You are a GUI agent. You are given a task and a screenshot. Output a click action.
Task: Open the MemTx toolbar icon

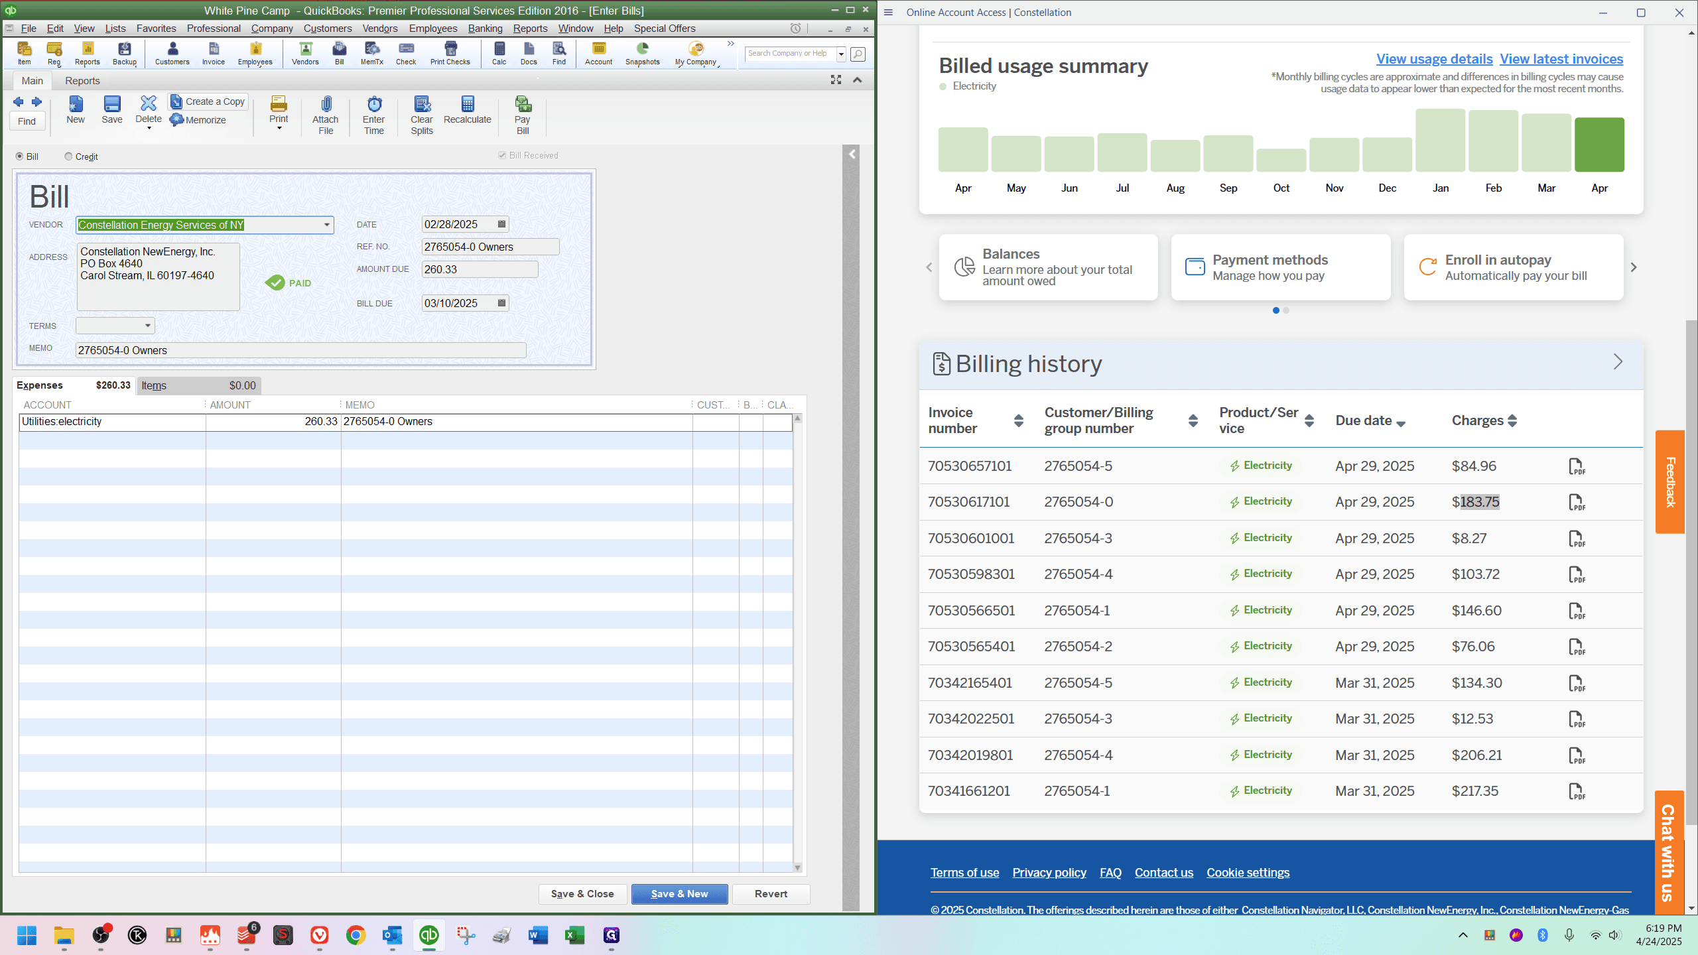click(371, 53)
